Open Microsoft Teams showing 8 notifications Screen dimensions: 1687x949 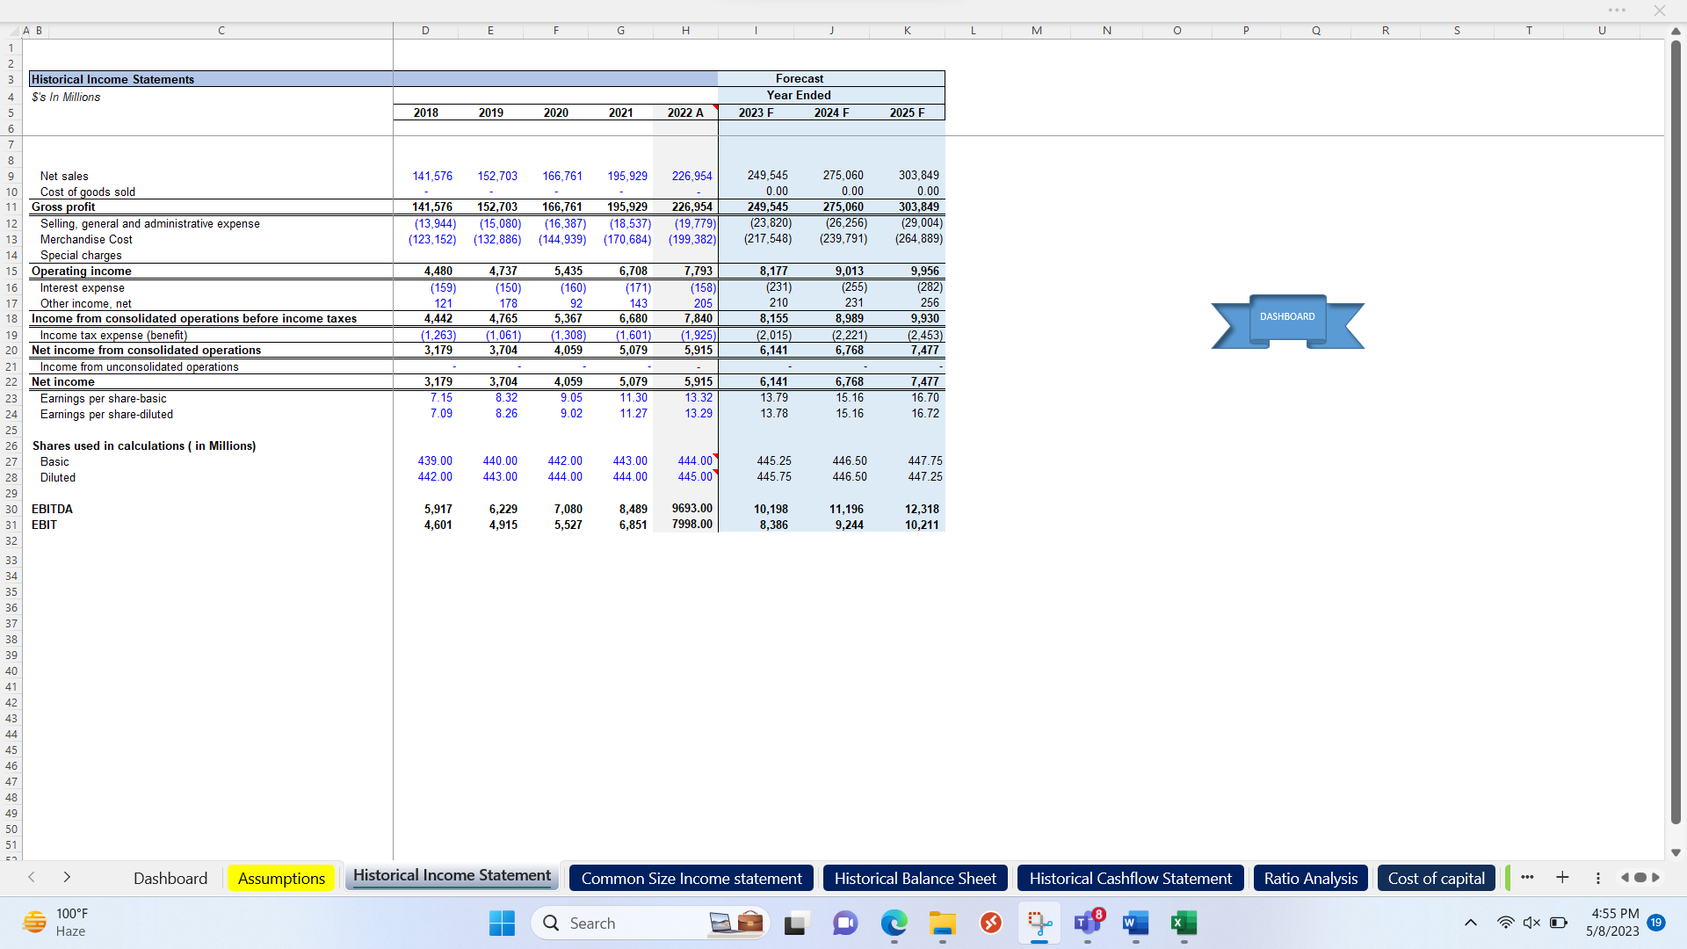1087,924
